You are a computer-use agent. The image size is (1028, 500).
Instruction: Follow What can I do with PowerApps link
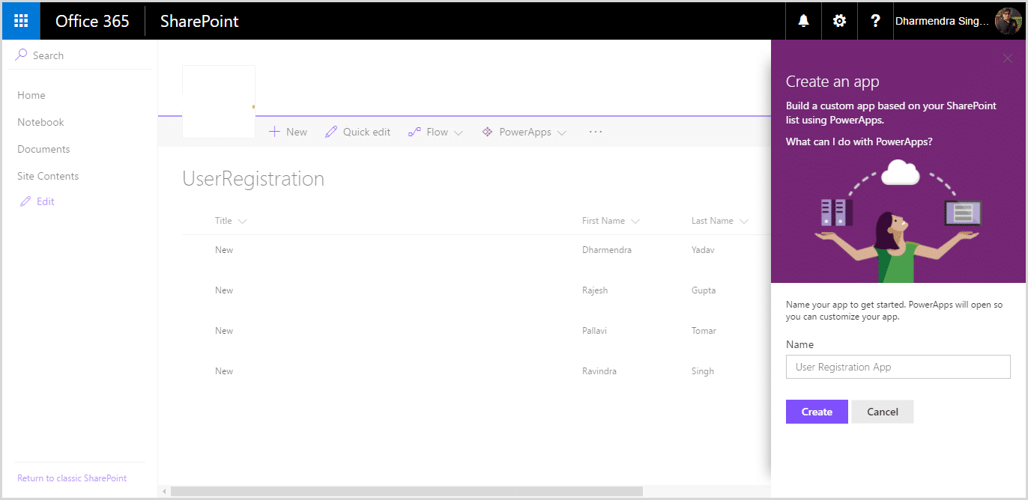(859, 141)
